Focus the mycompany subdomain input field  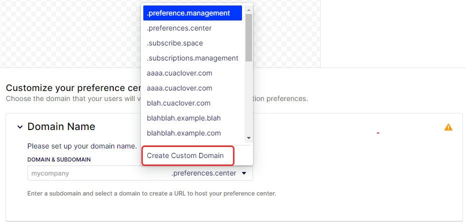point(98,173)
